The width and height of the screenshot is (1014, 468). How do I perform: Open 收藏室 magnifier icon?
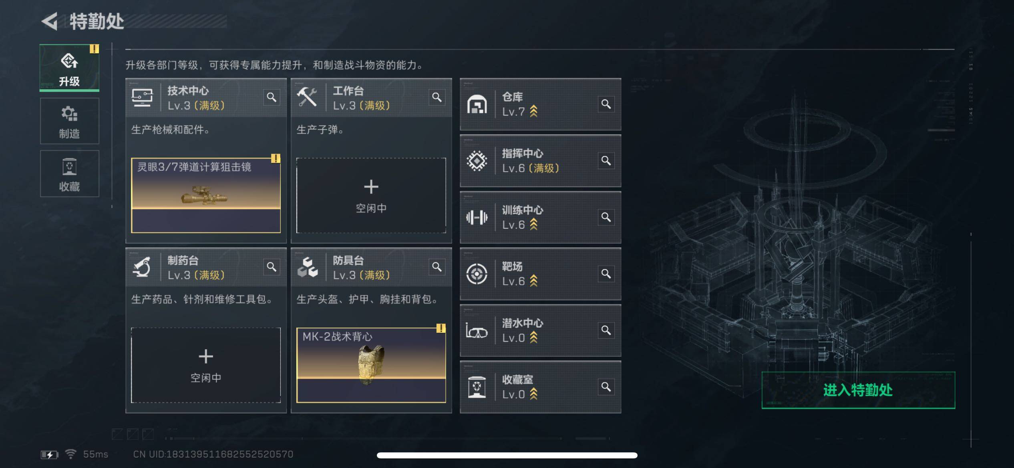(606, 387)
